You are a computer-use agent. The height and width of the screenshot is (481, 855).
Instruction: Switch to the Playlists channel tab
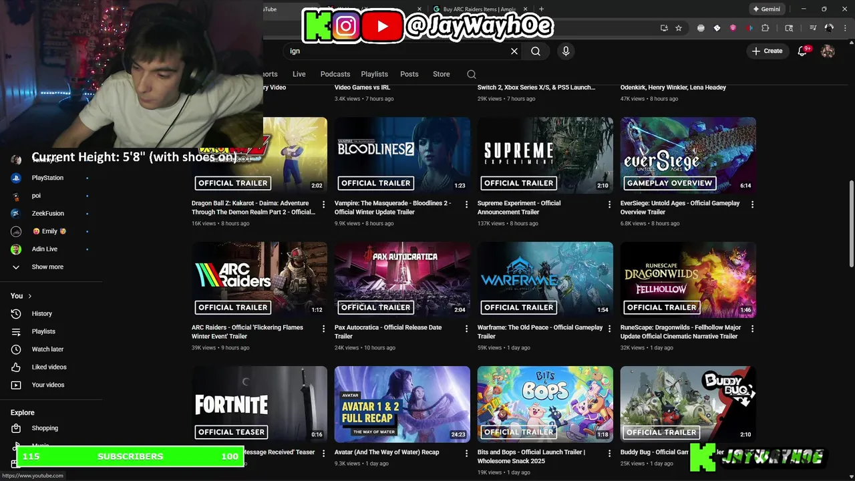click(374, 74)
